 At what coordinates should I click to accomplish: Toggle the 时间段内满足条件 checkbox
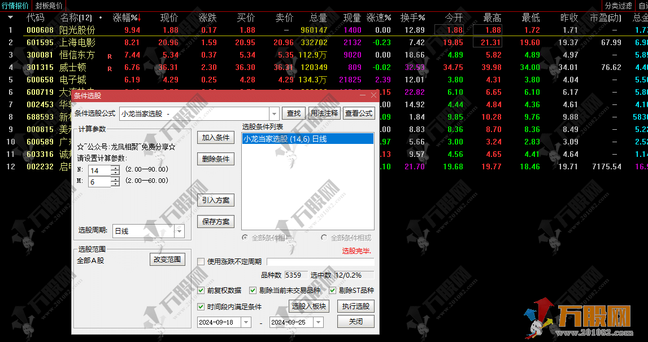tap(201, 307)
